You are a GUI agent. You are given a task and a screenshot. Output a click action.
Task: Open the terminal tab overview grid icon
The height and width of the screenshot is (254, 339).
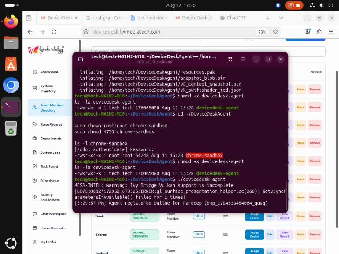[230, 59]
